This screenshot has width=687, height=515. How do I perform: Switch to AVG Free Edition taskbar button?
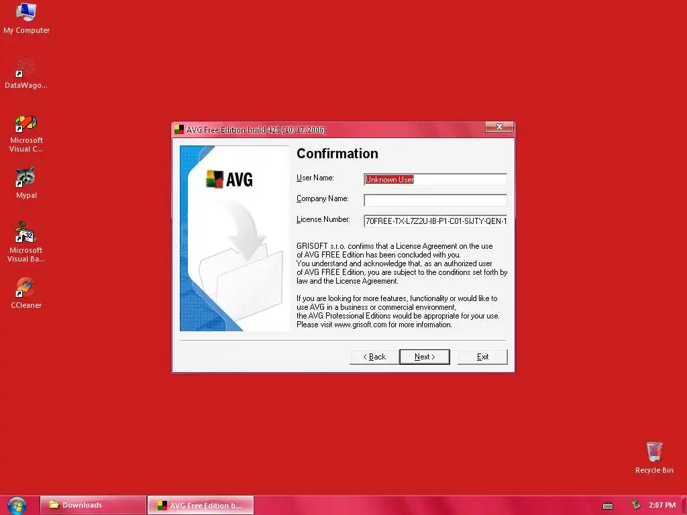(201, 506)
